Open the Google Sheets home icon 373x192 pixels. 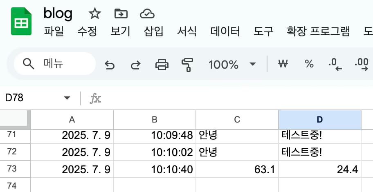point(21,21)
